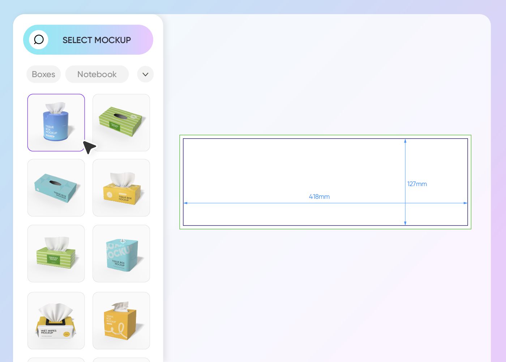
Task: Select the Wet Wipes mockup
Action: [56, 320]
